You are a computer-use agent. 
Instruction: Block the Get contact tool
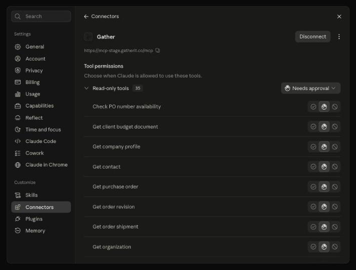335,166
